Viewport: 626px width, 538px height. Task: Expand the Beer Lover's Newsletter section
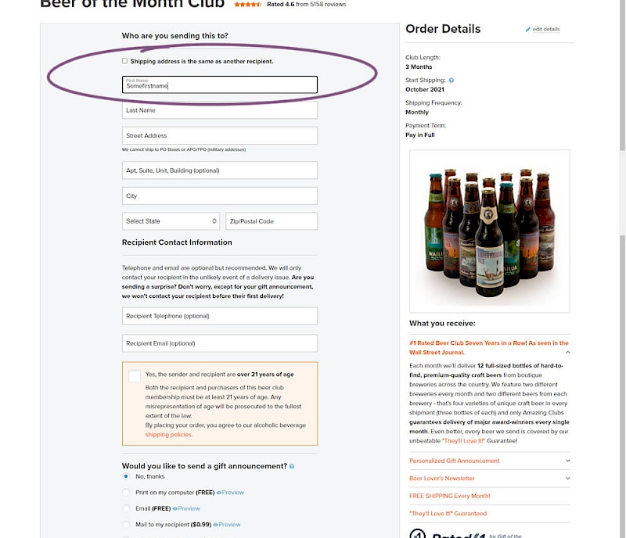click(x=568, y=478)
